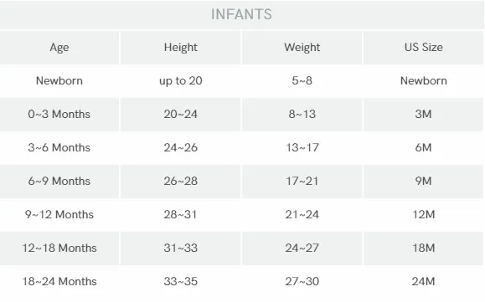The height and width of the screenshot is (302, 485).
Task: Click the 'up to 20' height cell
Action: click(x=181, y=81)
